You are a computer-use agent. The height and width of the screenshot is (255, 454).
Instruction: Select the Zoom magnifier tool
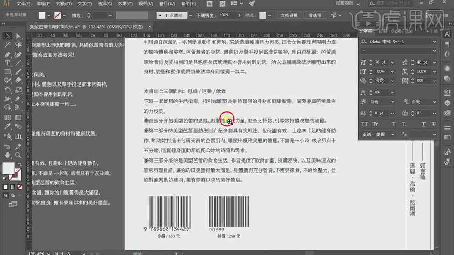[18, 155]
